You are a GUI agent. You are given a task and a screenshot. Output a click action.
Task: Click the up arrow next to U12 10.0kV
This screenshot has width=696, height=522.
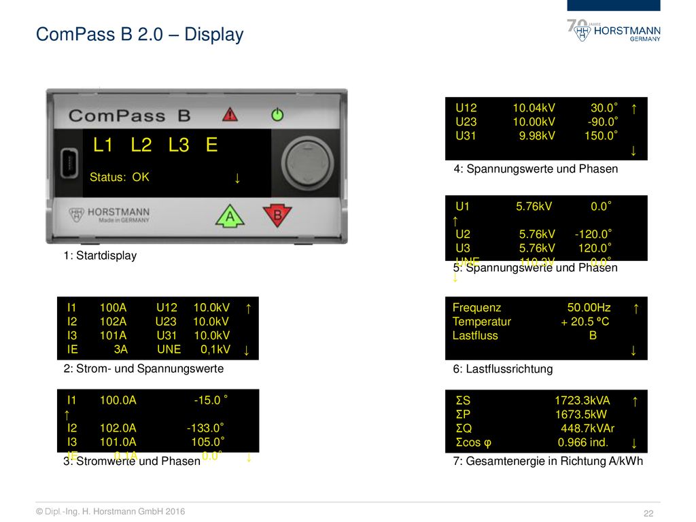click(249, 309)
